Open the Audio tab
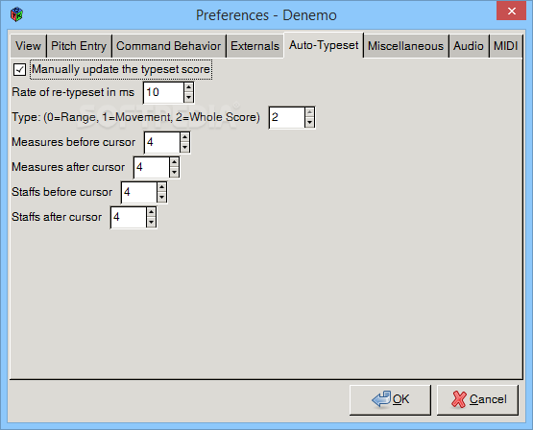The height and width of the screenshot is (430, 533). tap(469, 46)
